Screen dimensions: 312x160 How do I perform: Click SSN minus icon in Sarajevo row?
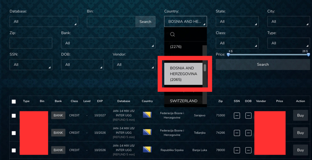(x=237, y=115)
